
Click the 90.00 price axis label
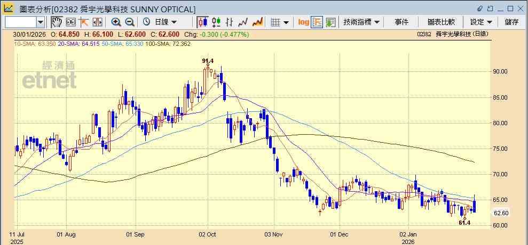(500, 71)
